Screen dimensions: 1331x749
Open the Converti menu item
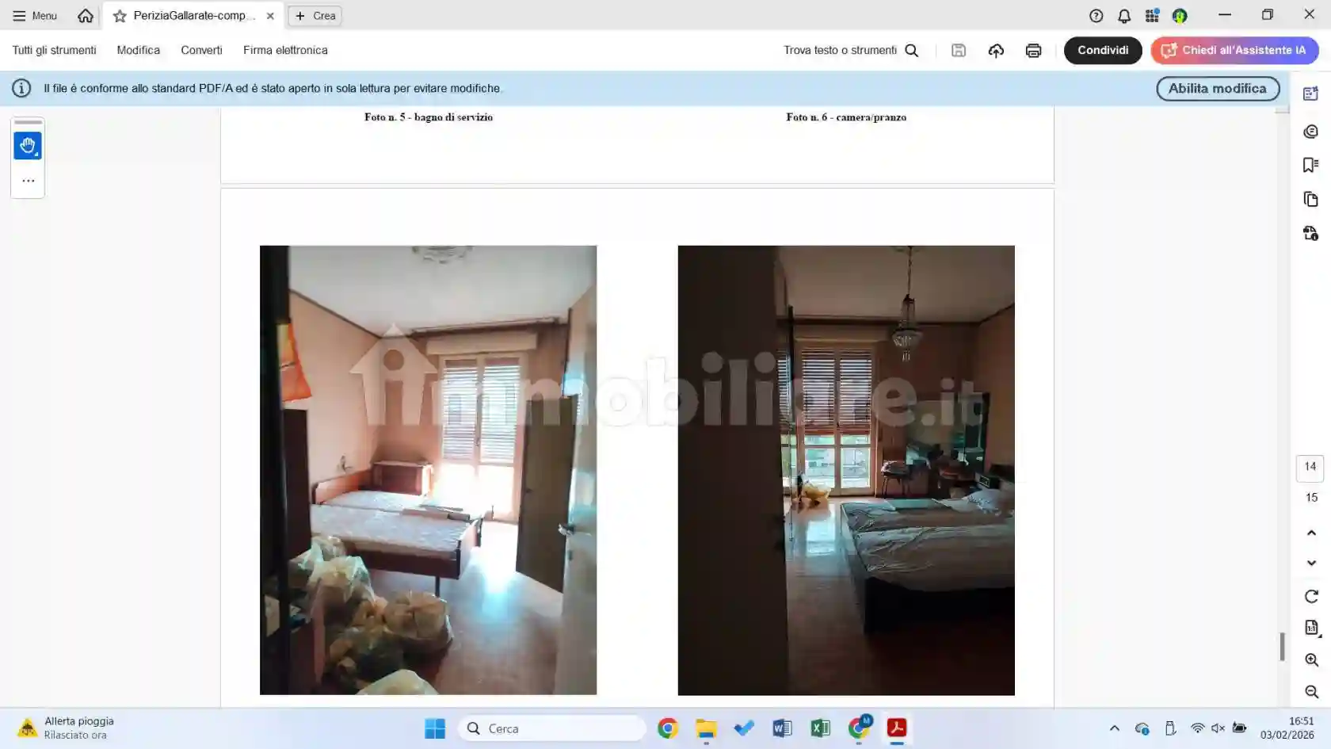201,50
